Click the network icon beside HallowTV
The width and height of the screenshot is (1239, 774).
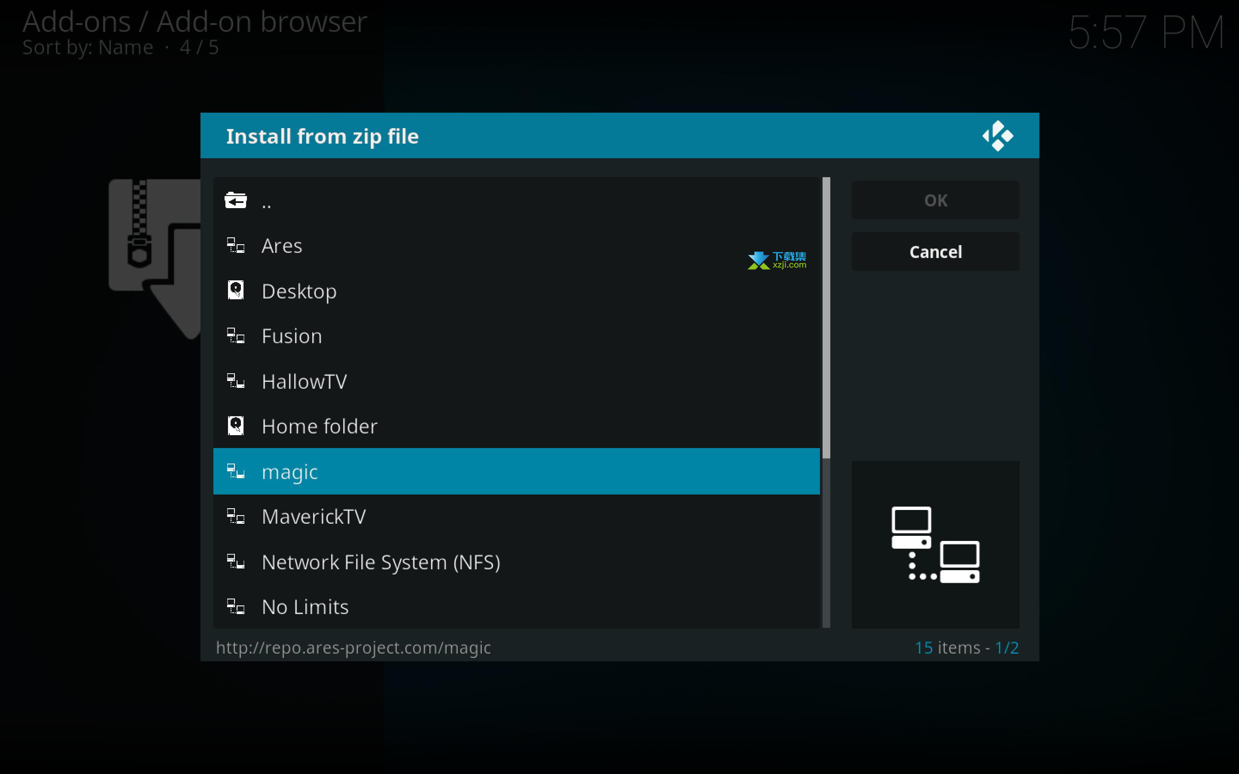point(235,381)
